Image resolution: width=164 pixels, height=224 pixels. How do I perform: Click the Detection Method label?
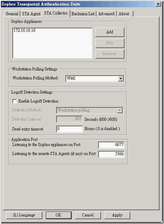coord(27,110)
